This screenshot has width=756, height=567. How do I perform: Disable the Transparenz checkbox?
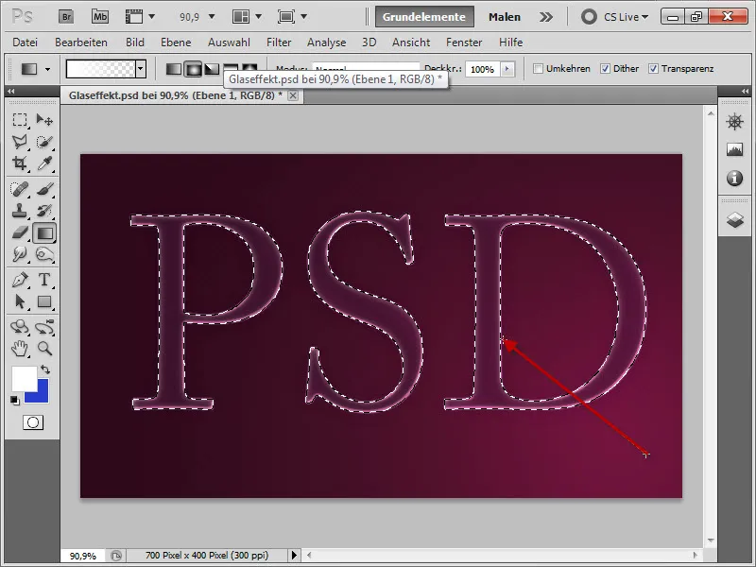653,68
